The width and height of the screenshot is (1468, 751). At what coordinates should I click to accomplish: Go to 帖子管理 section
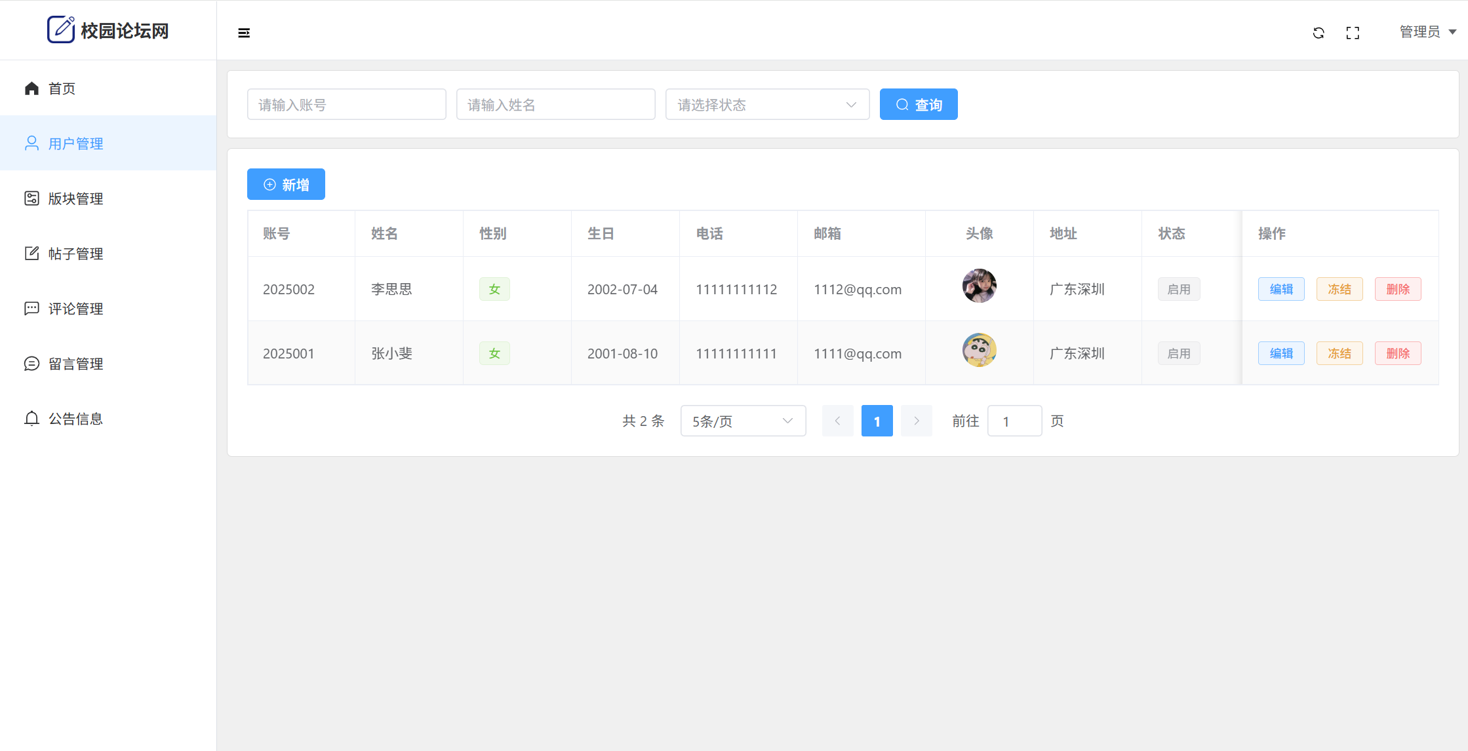tap(75, 254)
